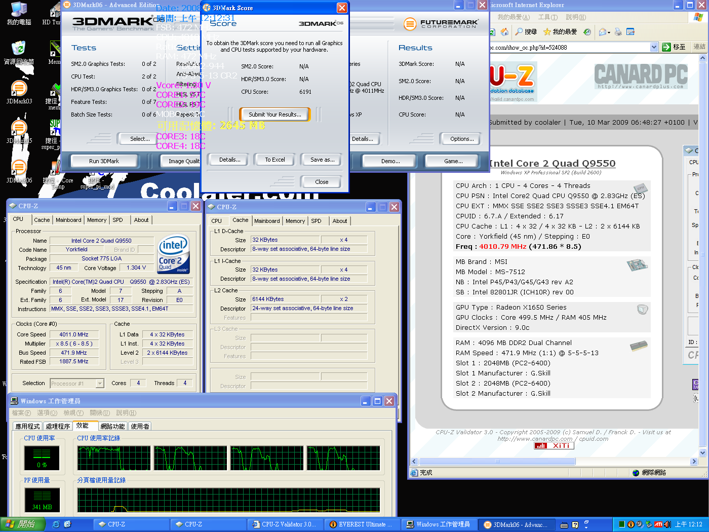Click Details... in 3DMark Score dialog
This screenshot has width=709, height=532.
tap(229, 160)
